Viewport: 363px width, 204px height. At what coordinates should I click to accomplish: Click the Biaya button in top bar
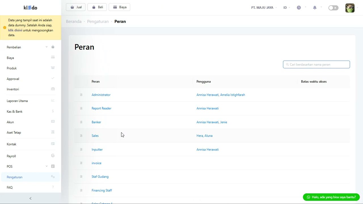119,7
